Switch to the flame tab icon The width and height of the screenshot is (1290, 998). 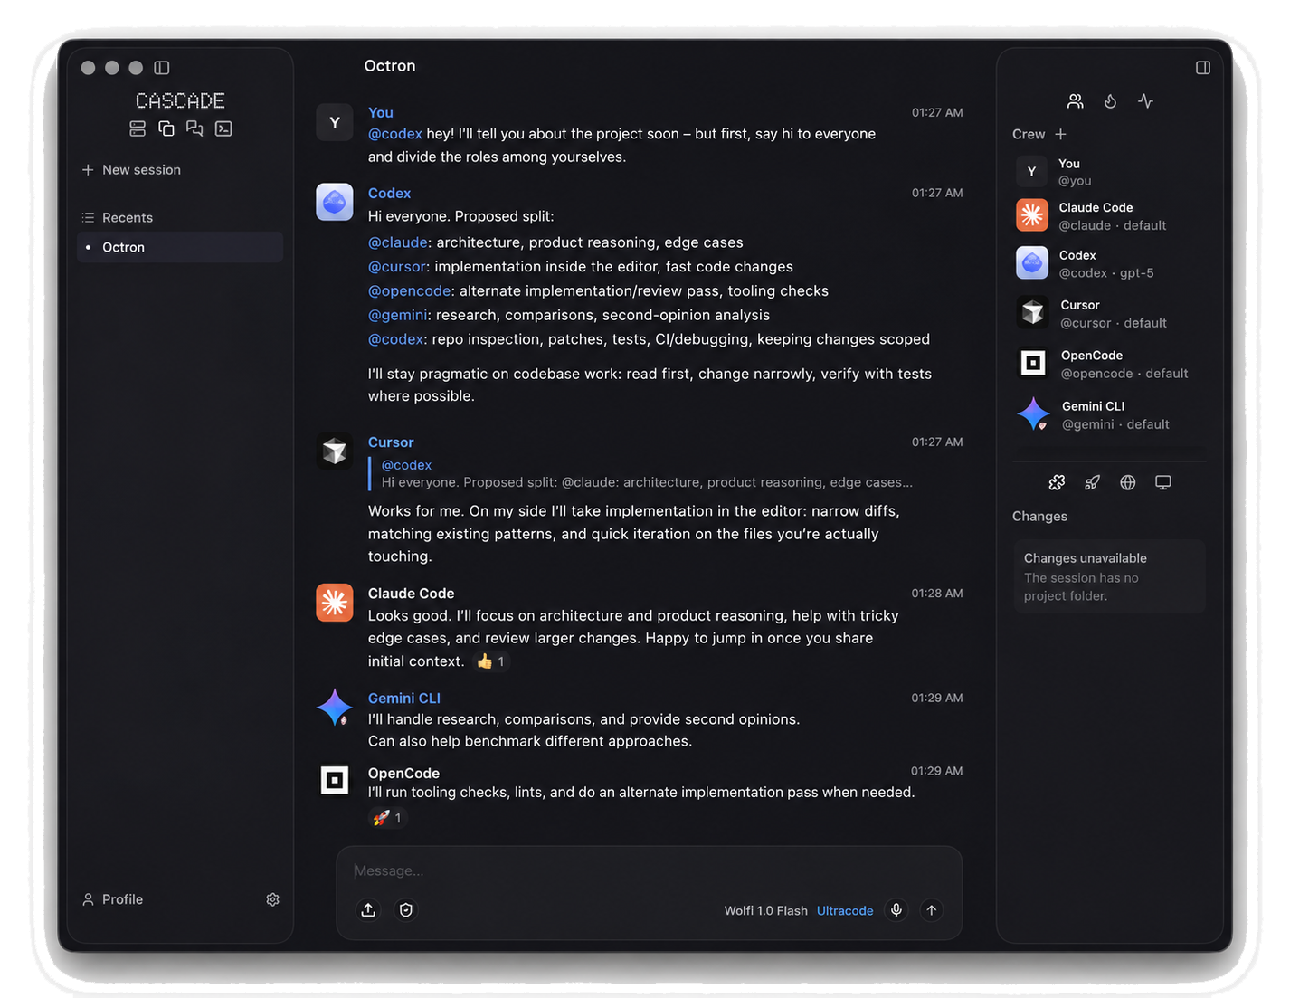(1110, 101)
